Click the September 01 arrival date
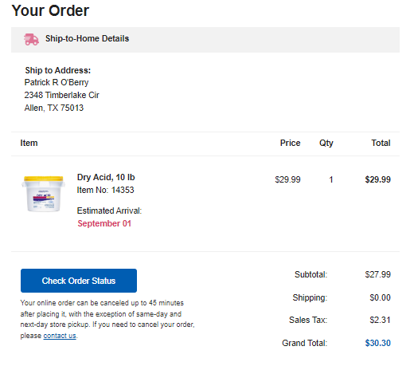414x366 pixels. 104,223
